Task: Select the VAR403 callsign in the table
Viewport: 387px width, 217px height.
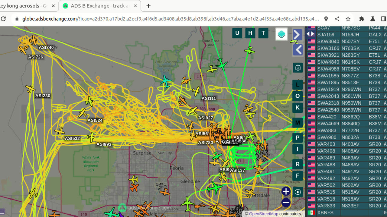Action: point(326,144)
